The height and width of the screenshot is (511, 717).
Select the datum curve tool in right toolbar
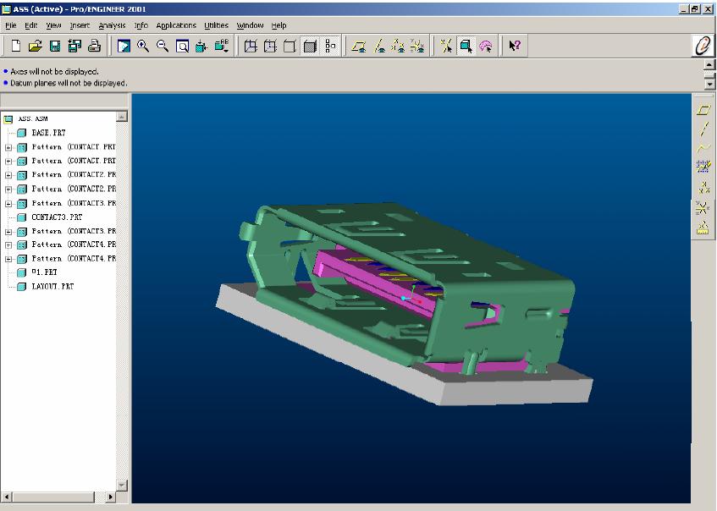pos(703,148)
